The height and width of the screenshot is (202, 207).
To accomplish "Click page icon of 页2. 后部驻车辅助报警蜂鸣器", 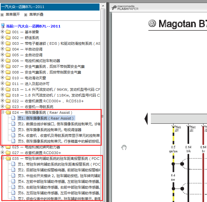I will [13, 170].
